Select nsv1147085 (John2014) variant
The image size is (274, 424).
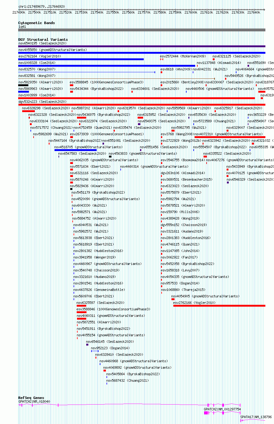(x=161, y=254)
